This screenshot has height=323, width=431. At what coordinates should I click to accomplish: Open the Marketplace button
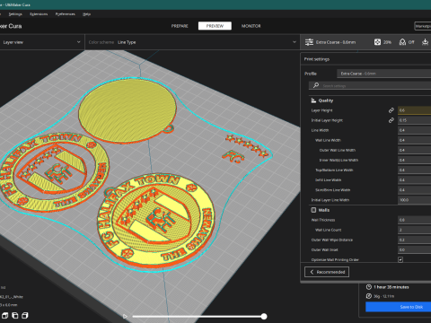point(423,26)
